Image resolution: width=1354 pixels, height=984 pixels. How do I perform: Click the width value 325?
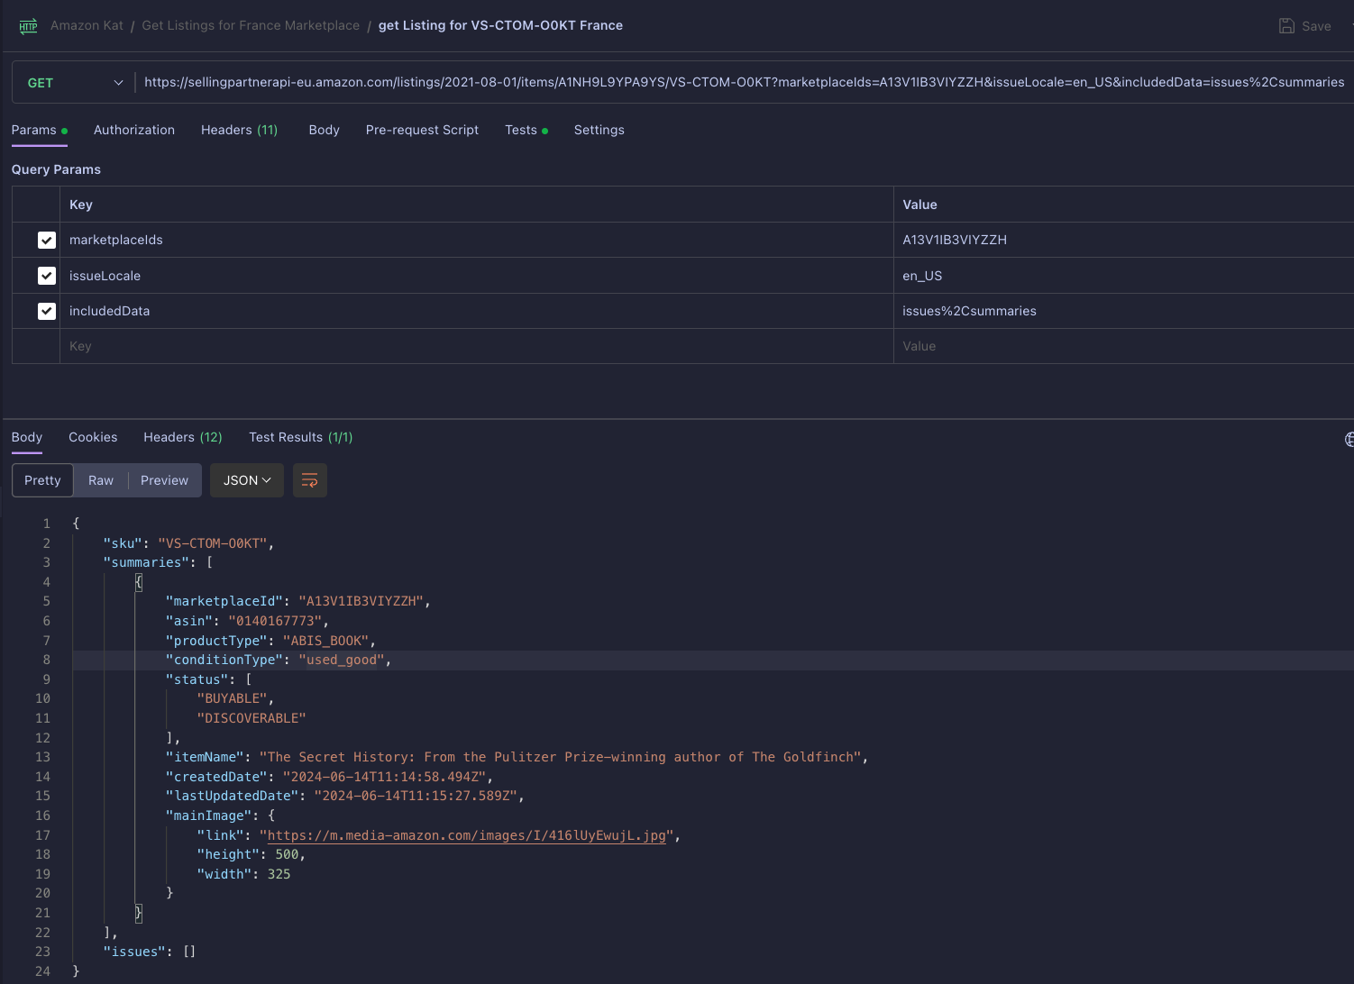(279, 874)
